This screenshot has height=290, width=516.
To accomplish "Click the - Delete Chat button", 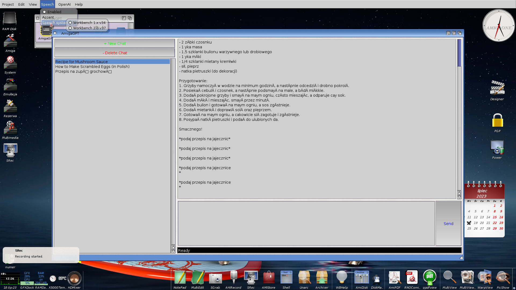I will (115, 53).
